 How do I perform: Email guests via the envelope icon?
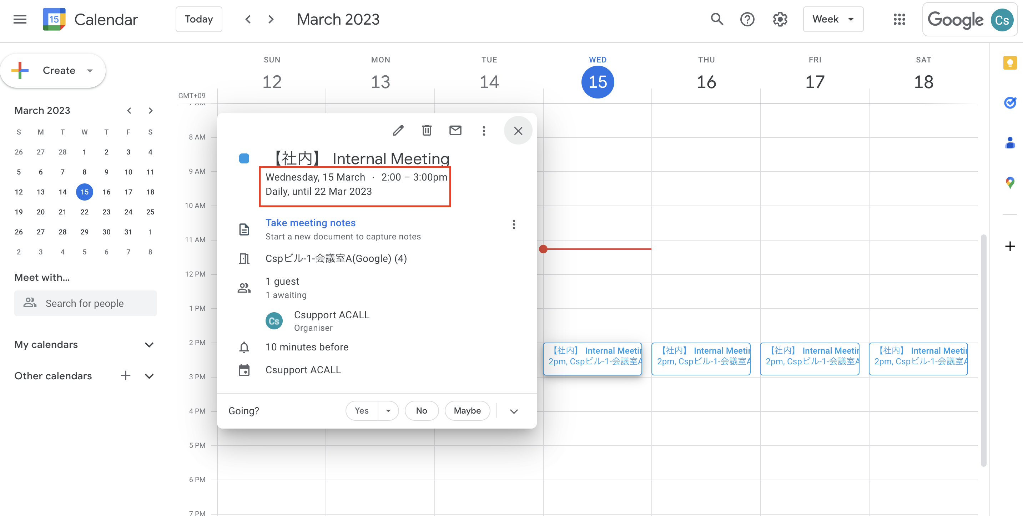[x=455, y=130]
